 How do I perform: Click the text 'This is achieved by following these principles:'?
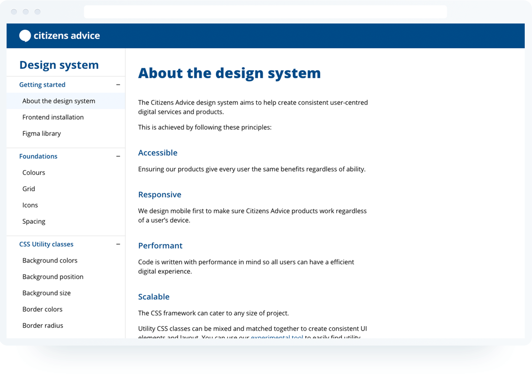pos(205,127)
